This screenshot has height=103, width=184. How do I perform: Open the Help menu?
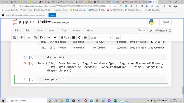(x=90, y=31)
